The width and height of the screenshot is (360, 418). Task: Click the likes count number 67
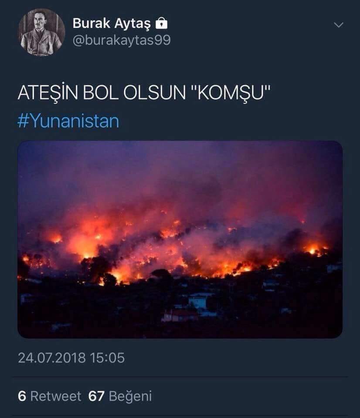point(96,396)
